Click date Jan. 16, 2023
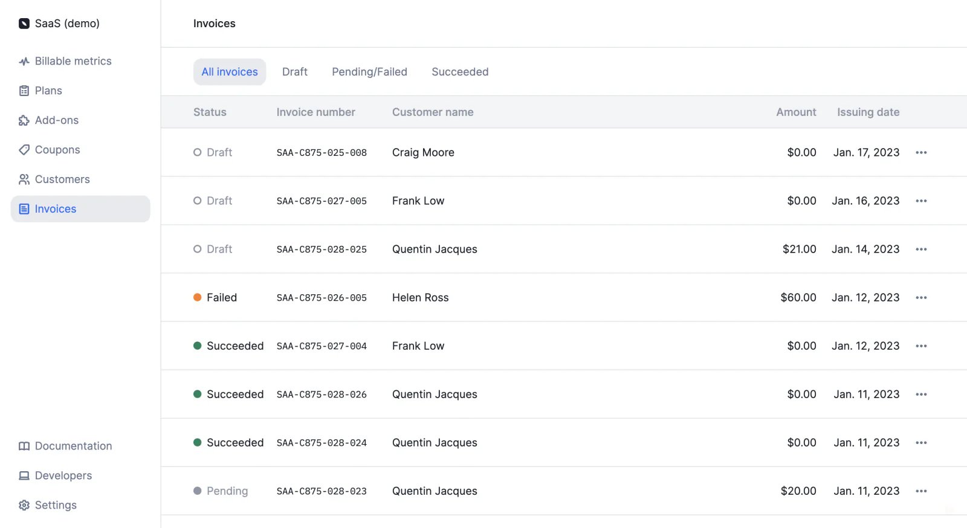 click(x=865, y=201)
